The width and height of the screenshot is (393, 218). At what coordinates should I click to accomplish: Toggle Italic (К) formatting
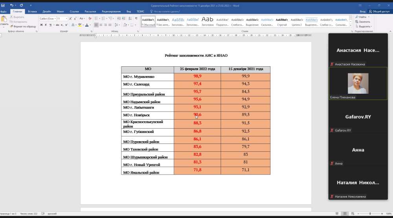point(46,25)
